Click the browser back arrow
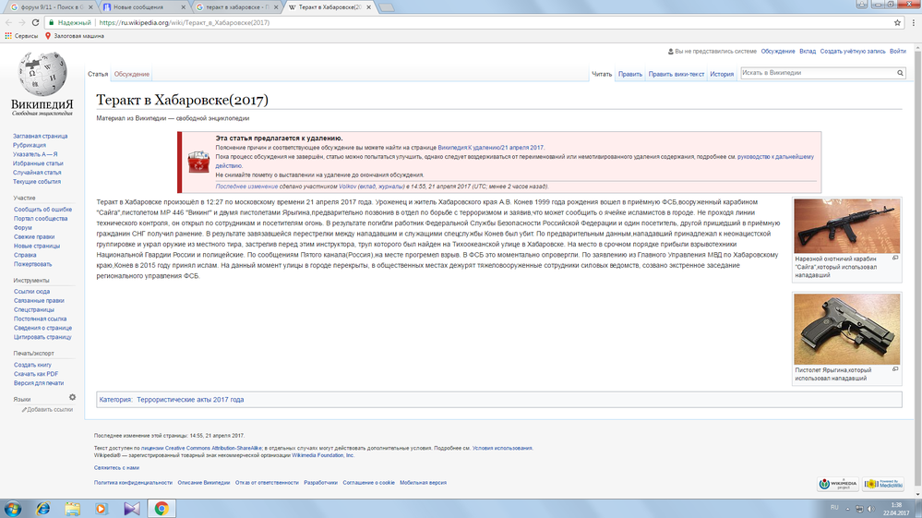Viewport: 922px width, 518px height. pyautogui.click(x=8, y=22)
